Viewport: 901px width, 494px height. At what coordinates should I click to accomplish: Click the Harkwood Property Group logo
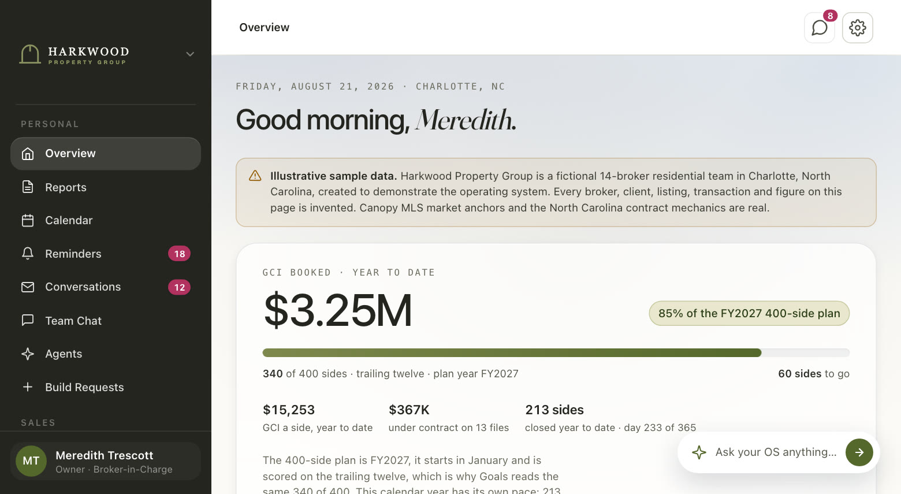[x=74, y=55]
